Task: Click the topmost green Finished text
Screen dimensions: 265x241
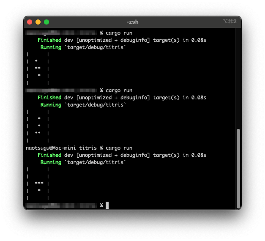Action: [x=49, y=40]
